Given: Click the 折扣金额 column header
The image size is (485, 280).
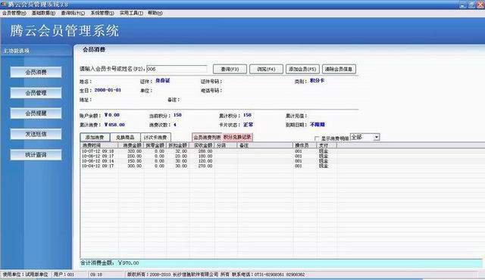Looking at the screenshot, I should [178, 145].
